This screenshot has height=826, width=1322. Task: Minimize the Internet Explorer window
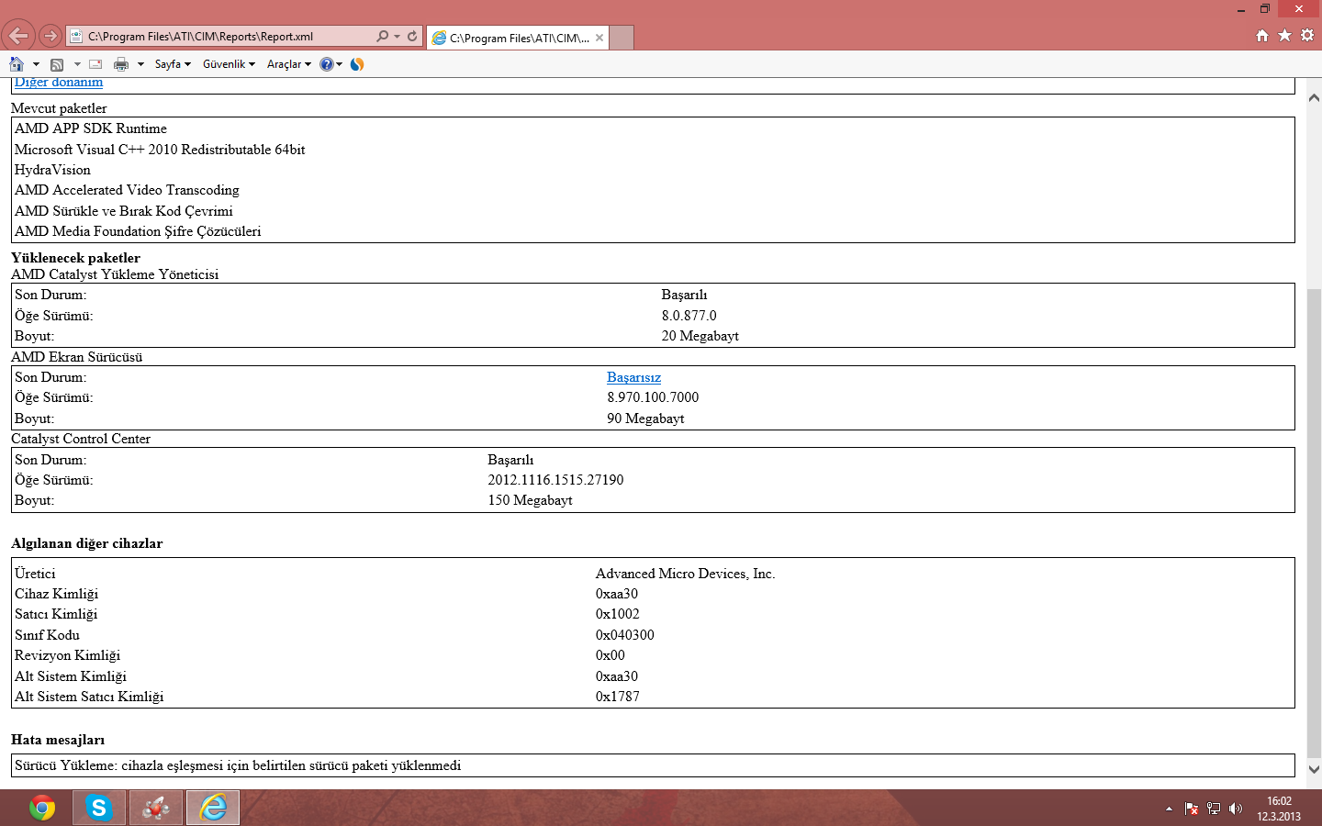(x=1241, y=9)
